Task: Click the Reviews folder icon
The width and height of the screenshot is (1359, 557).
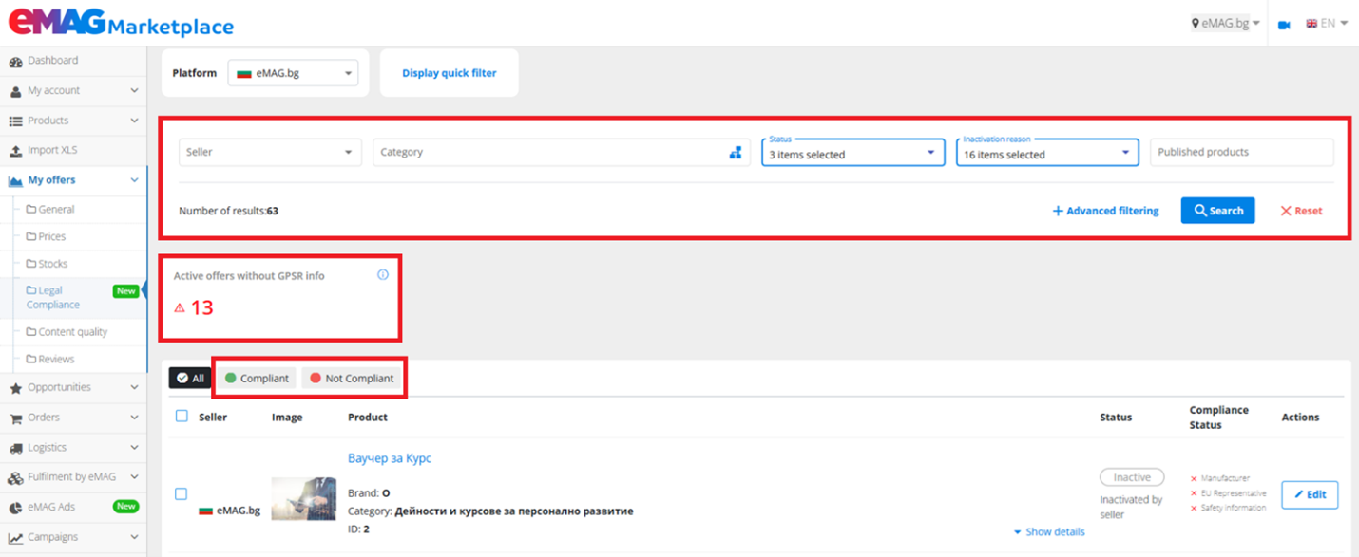Action: coord(31,360)
